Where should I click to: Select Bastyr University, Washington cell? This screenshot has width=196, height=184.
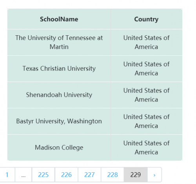click(x=59, y=121)
